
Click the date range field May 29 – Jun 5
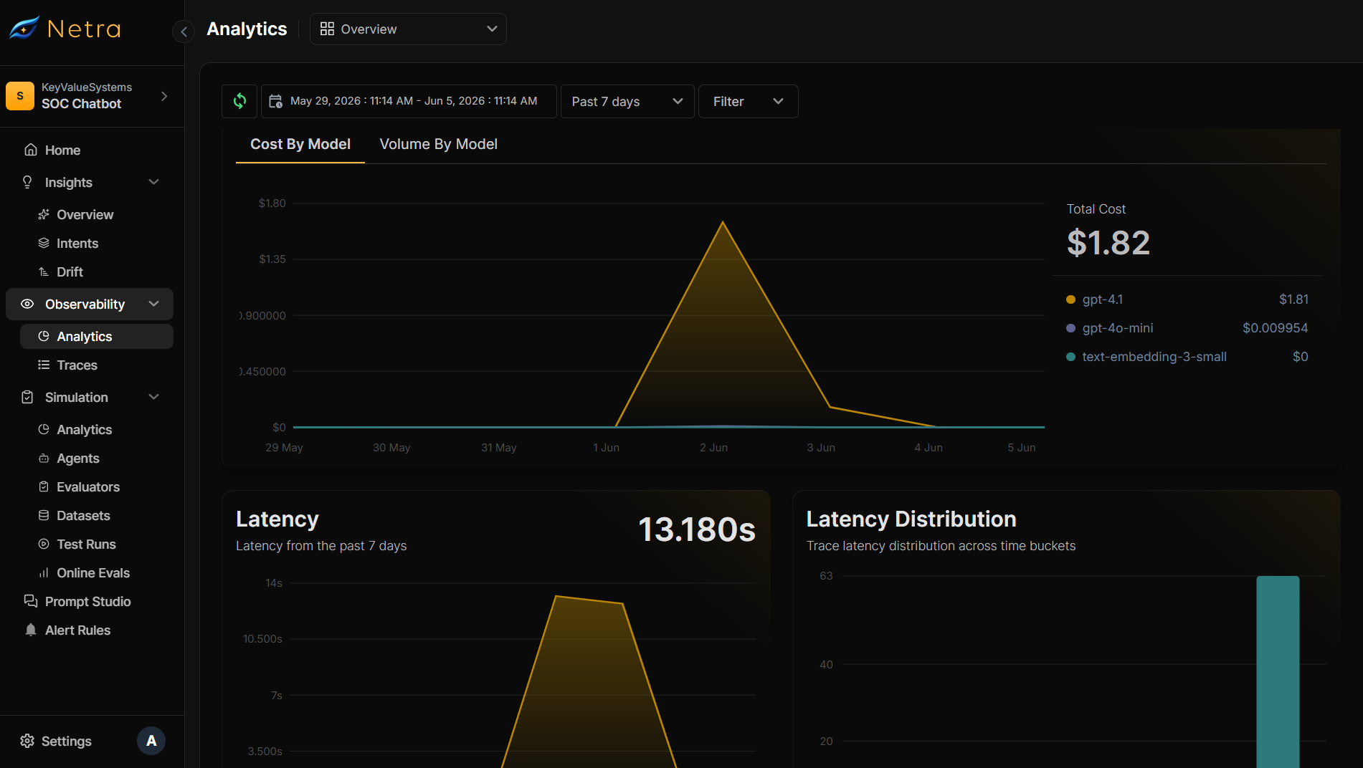coord(409,101)
